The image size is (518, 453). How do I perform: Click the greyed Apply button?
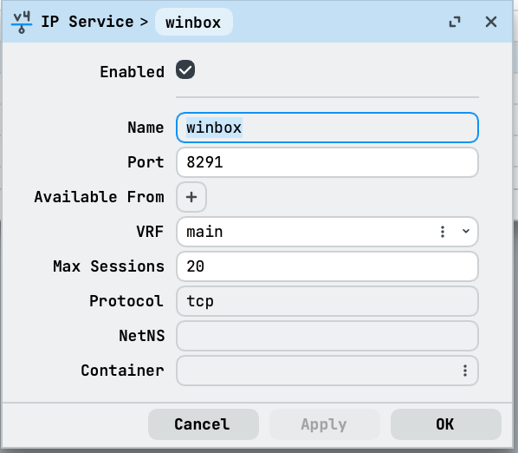tap(325, 424)
